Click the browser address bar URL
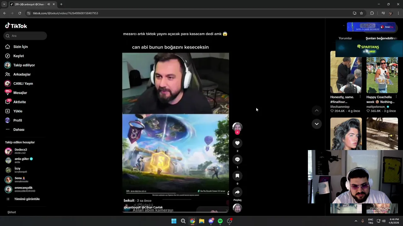The height and width of the screenshot is (226, 403). 65,13
